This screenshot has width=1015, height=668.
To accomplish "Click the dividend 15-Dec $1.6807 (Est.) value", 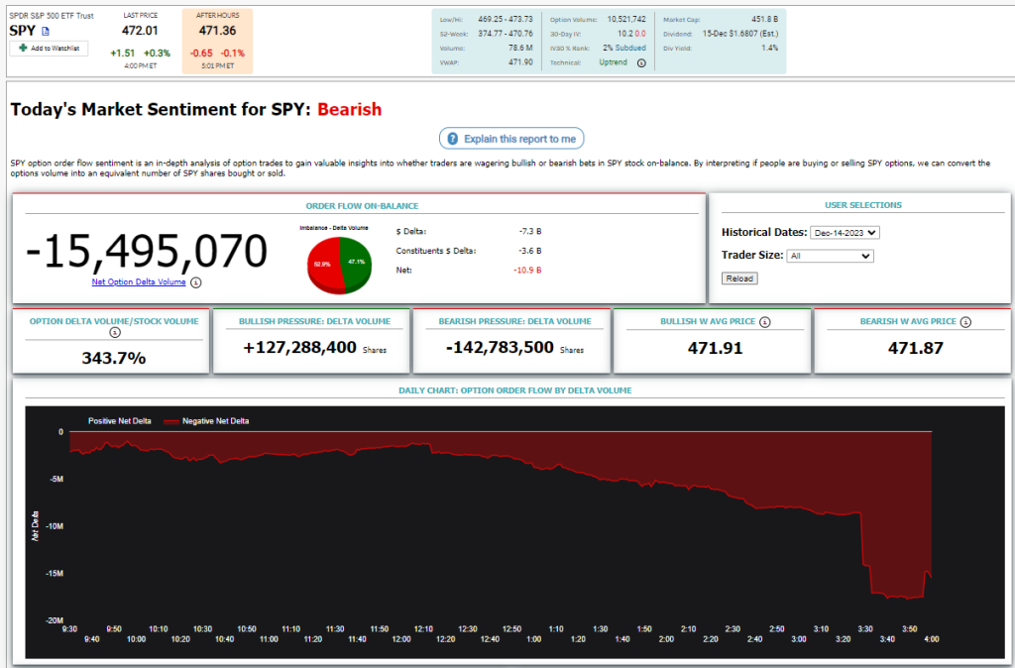I will (x=740, y=34).
